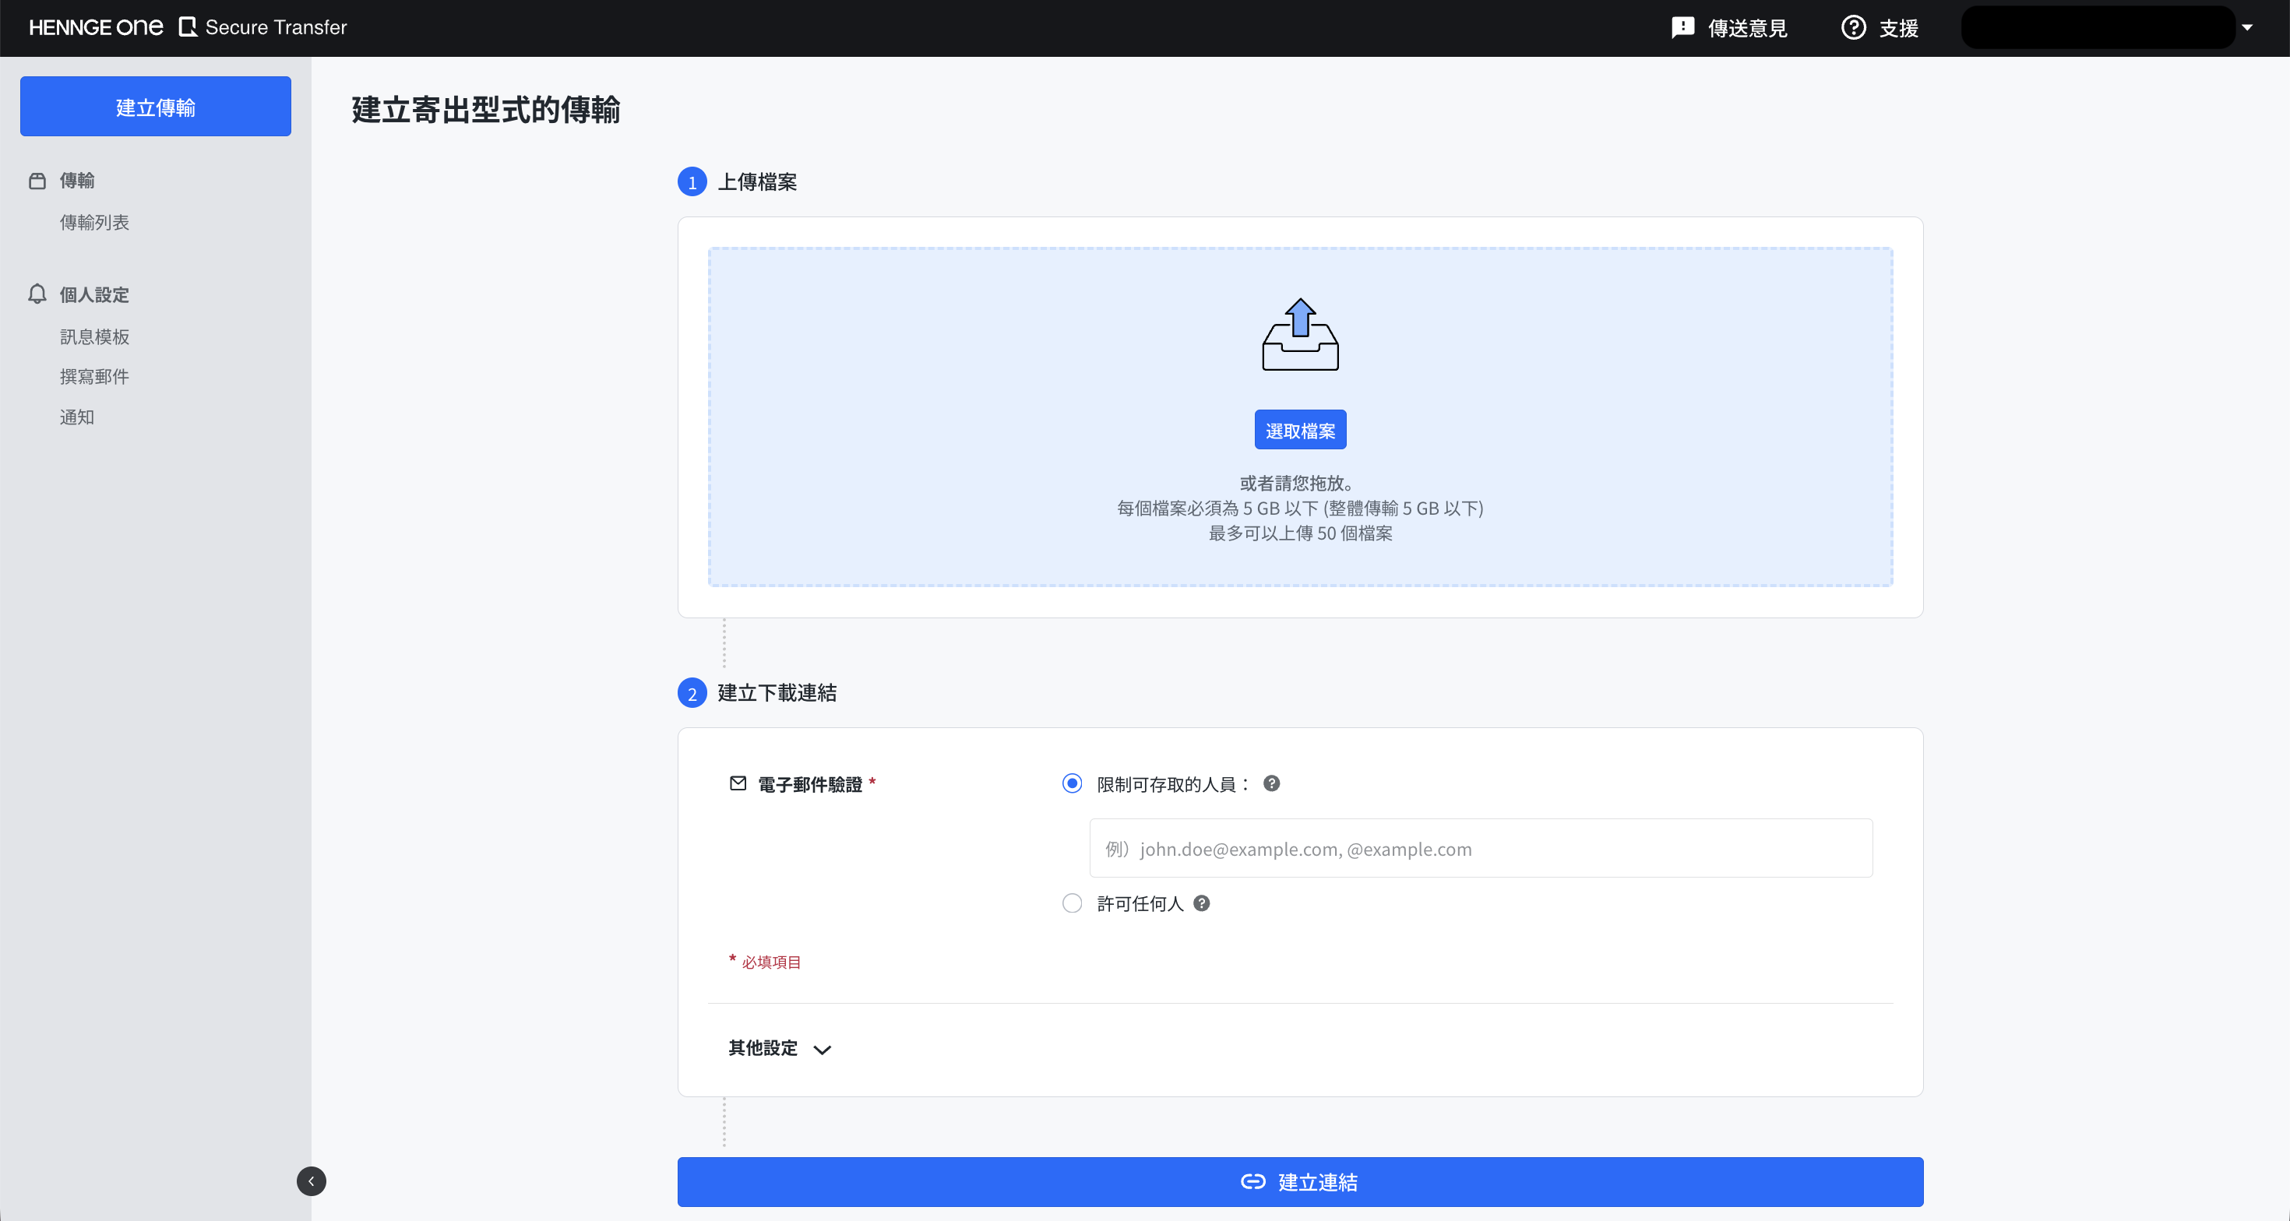Screen dimensions: 2290x1221
Task: Click help icon next to 許可任何人
Action: tap(1201, 903)
